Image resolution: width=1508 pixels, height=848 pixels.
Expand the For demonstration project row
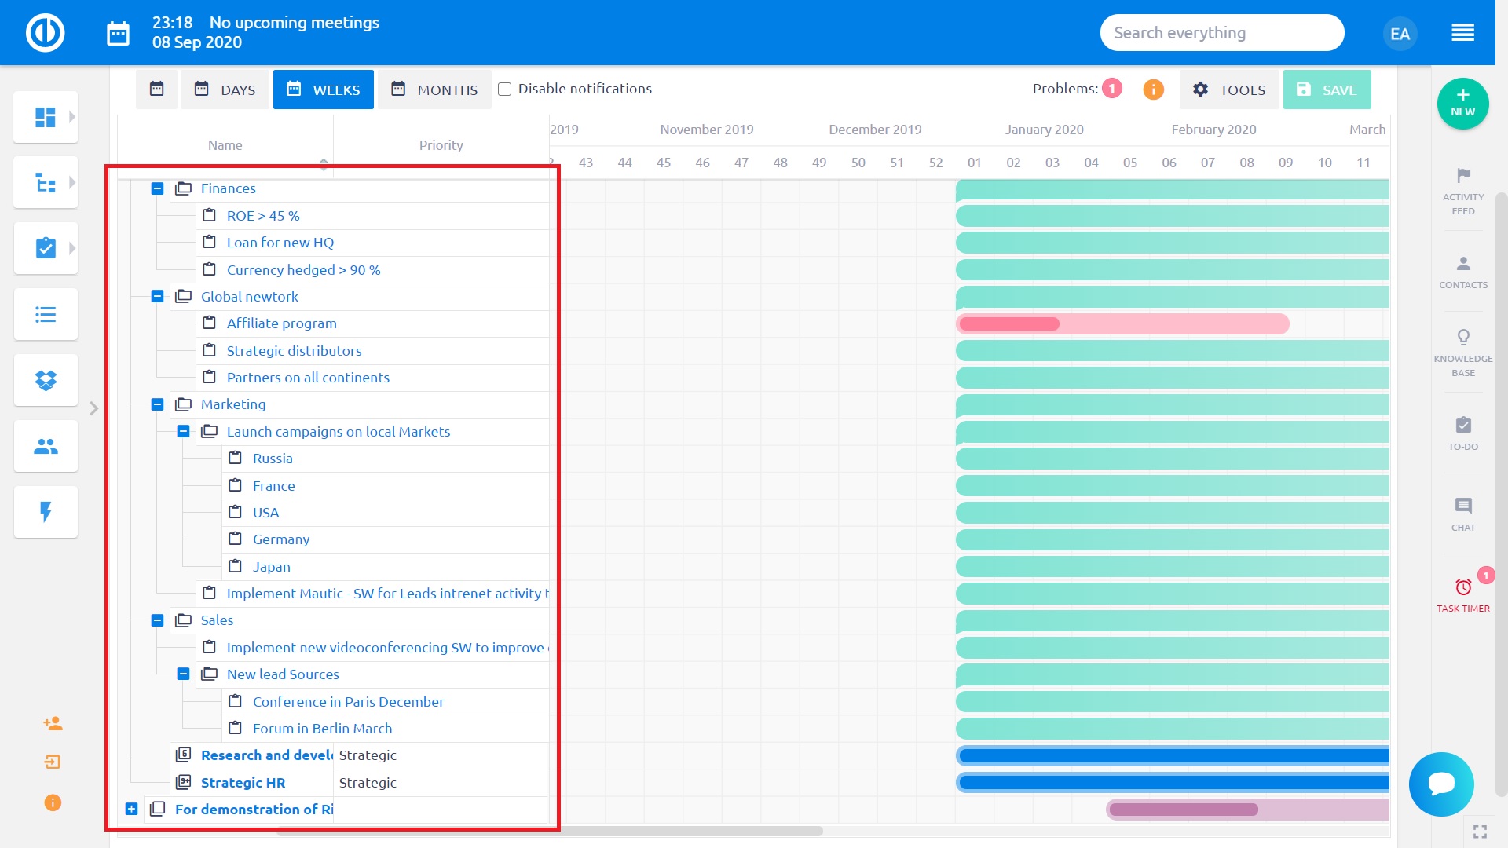pos(131,809)
